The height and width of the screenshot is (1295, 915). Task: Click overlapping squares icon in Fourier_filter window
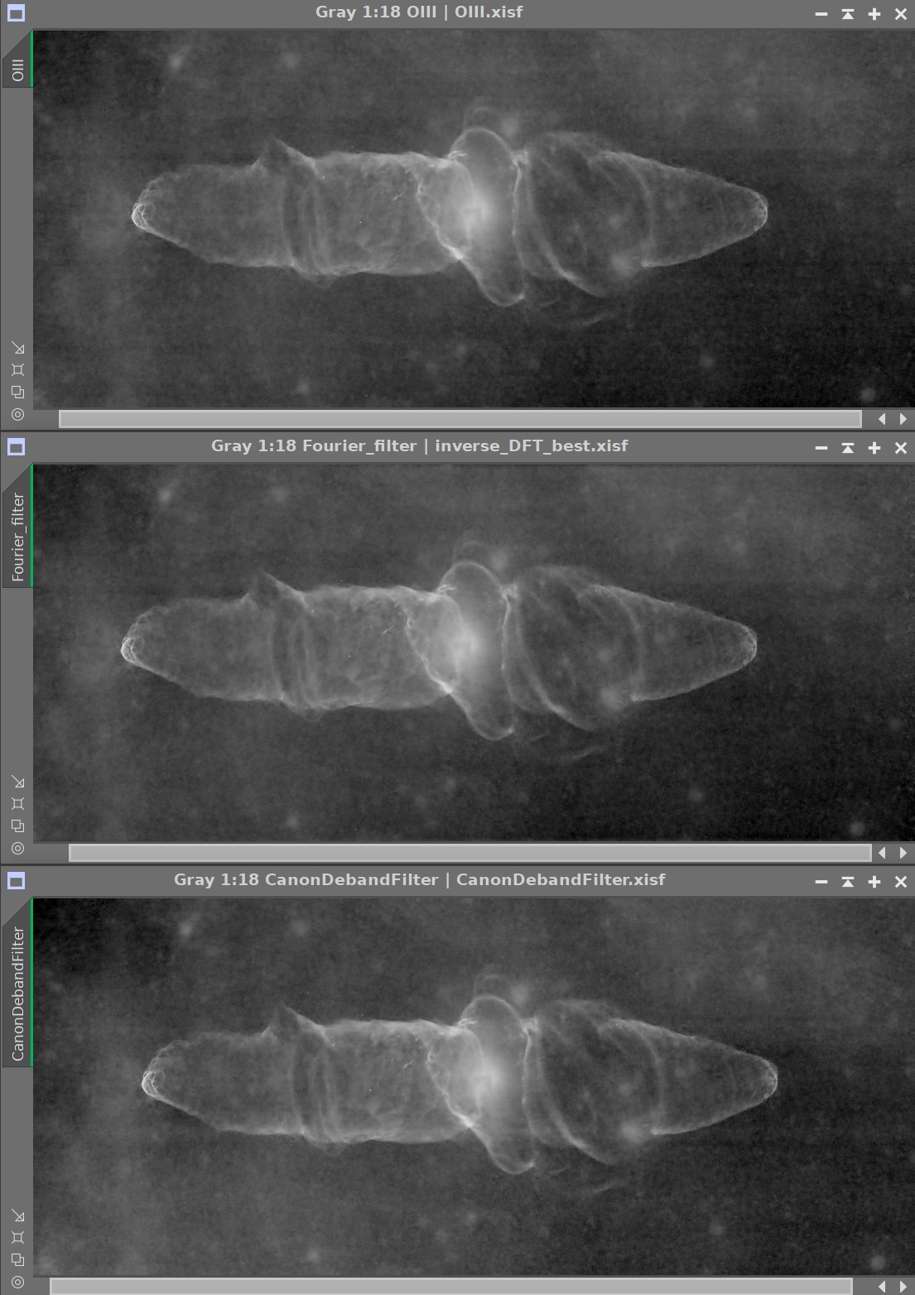(x=17, y=826)
